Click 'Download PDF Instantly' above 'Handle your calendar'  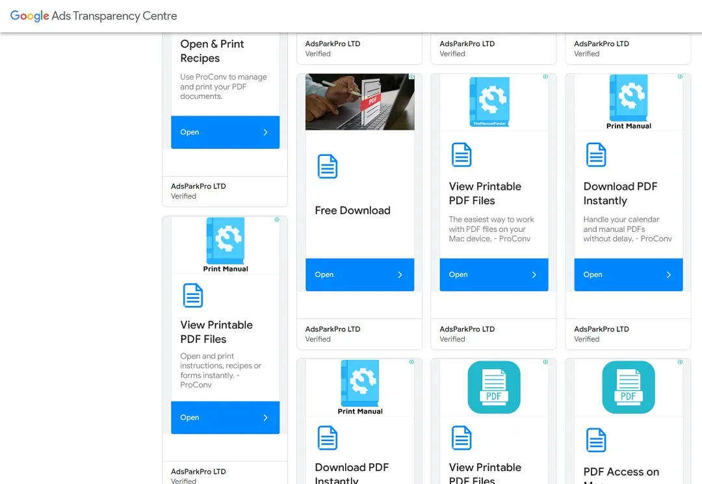click(x=620, y=193)
